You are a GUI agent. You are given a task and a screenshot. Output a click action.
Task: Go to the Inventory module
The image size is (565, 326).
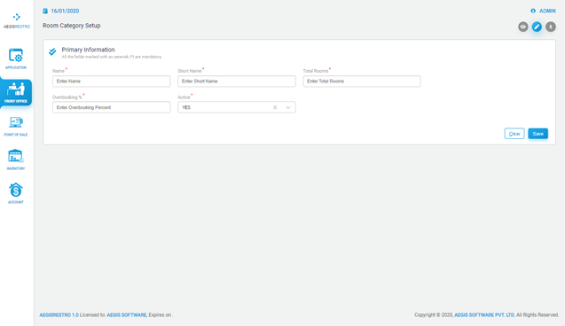pos(16,159)
